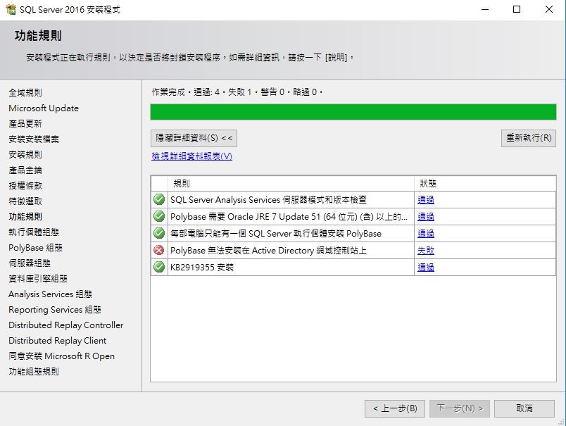The image size is (566, 426).
Task: Click rule text SQL Server Analysis Services 伺服器模式和版本檢查
Action: [x=268, y=200]
